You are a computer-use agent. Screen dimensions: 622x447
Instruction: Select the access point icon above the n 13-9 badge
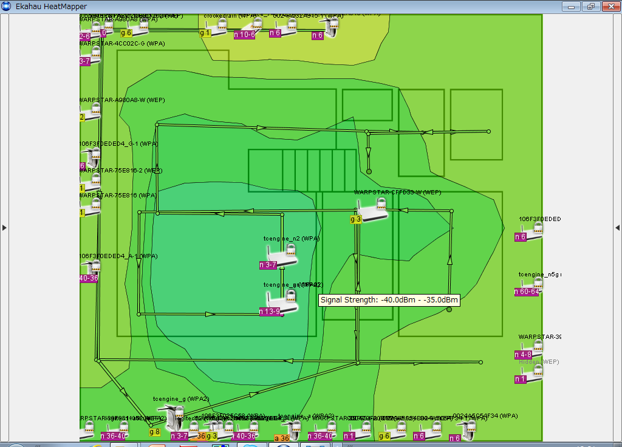click(x=282, y=301)
